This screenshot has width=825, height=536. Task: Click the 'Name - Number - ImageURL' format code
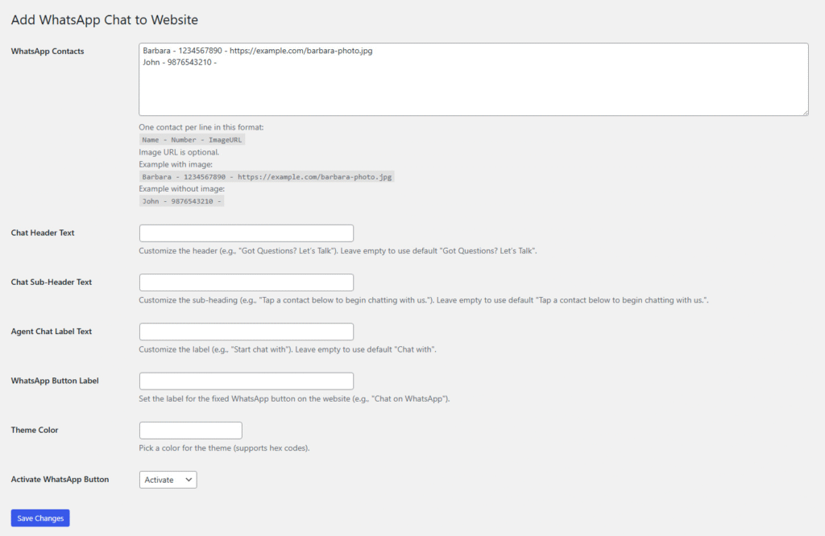tap(192, 140)
